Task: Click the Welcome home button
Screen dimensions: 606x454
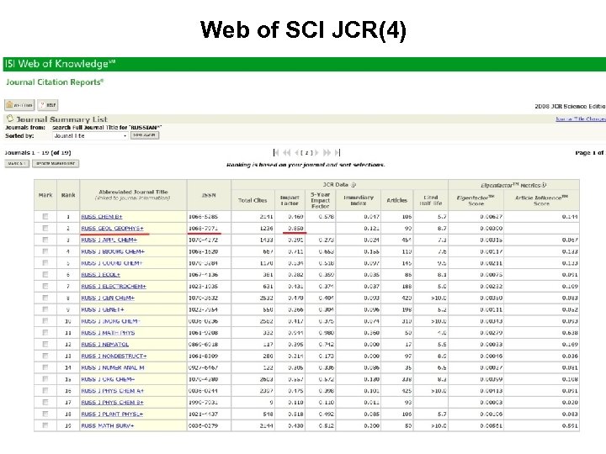Action: pos(19,105)
